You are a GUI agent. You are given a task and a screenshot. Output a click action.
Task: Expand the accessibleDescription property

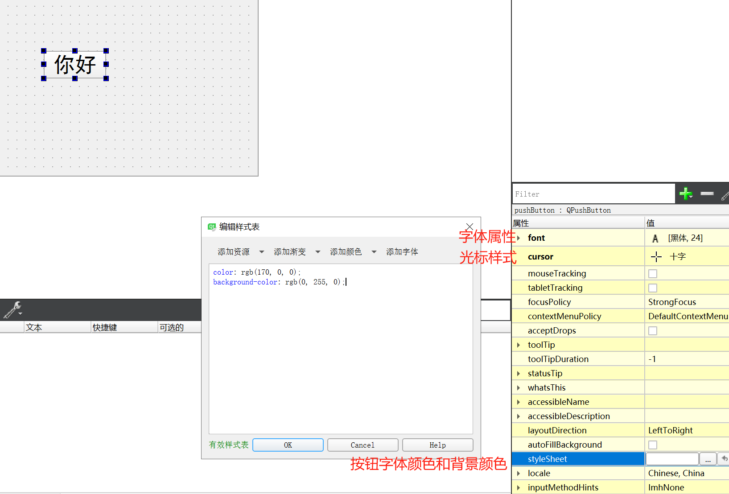tap(518, 416)
